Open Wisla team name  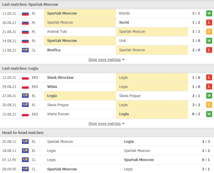click(52, 87)
